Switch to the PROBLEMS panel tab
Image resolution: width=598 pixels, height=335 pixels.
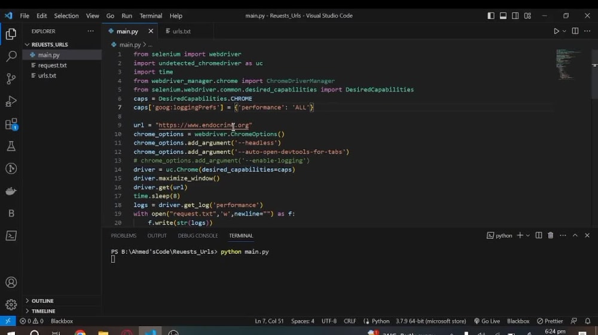tap(124, 236)
